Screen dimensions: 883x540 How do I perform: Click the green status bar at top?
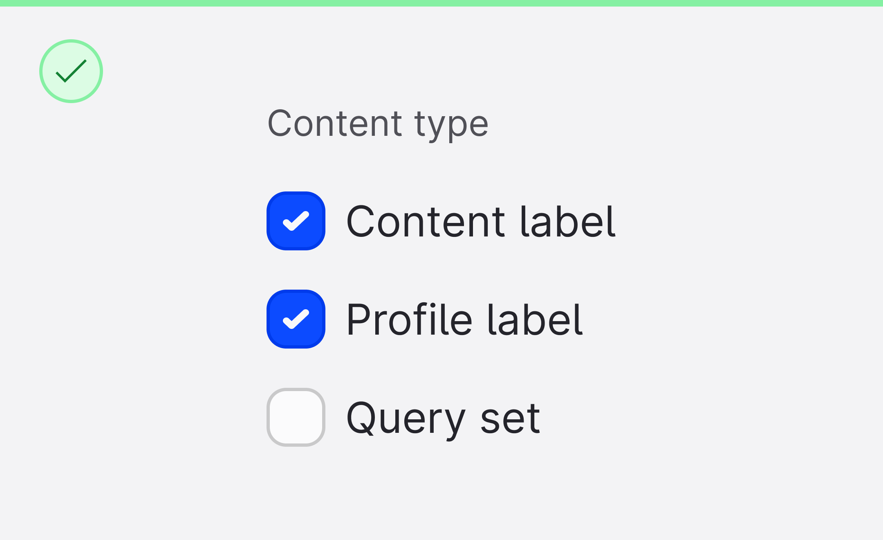pos(441,3)
